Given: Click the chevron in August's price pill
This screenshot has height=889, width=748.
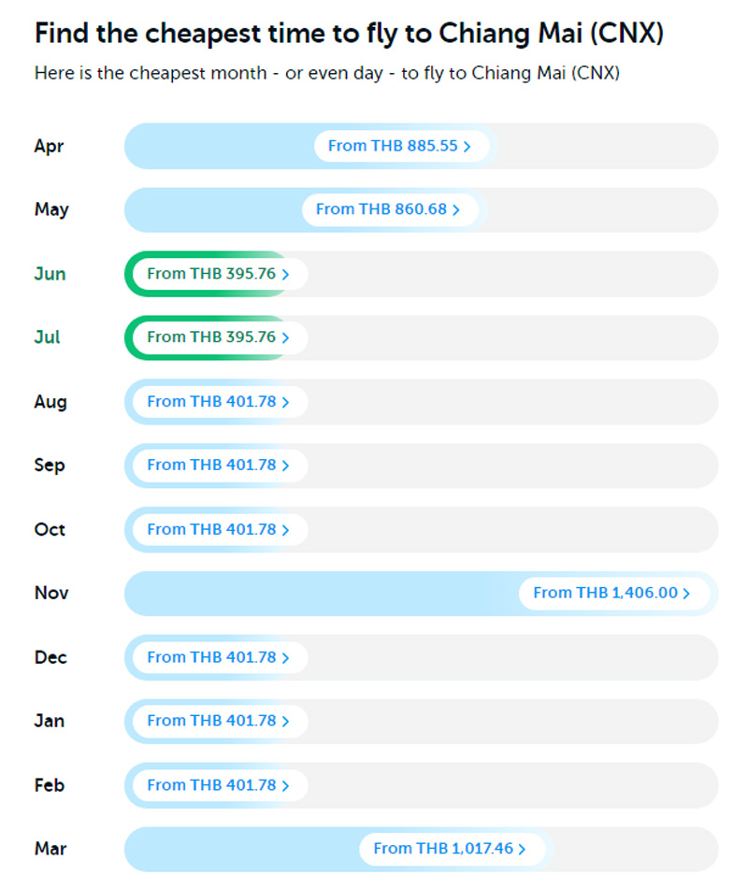Looking at the screenshot, I should point(285,402).
